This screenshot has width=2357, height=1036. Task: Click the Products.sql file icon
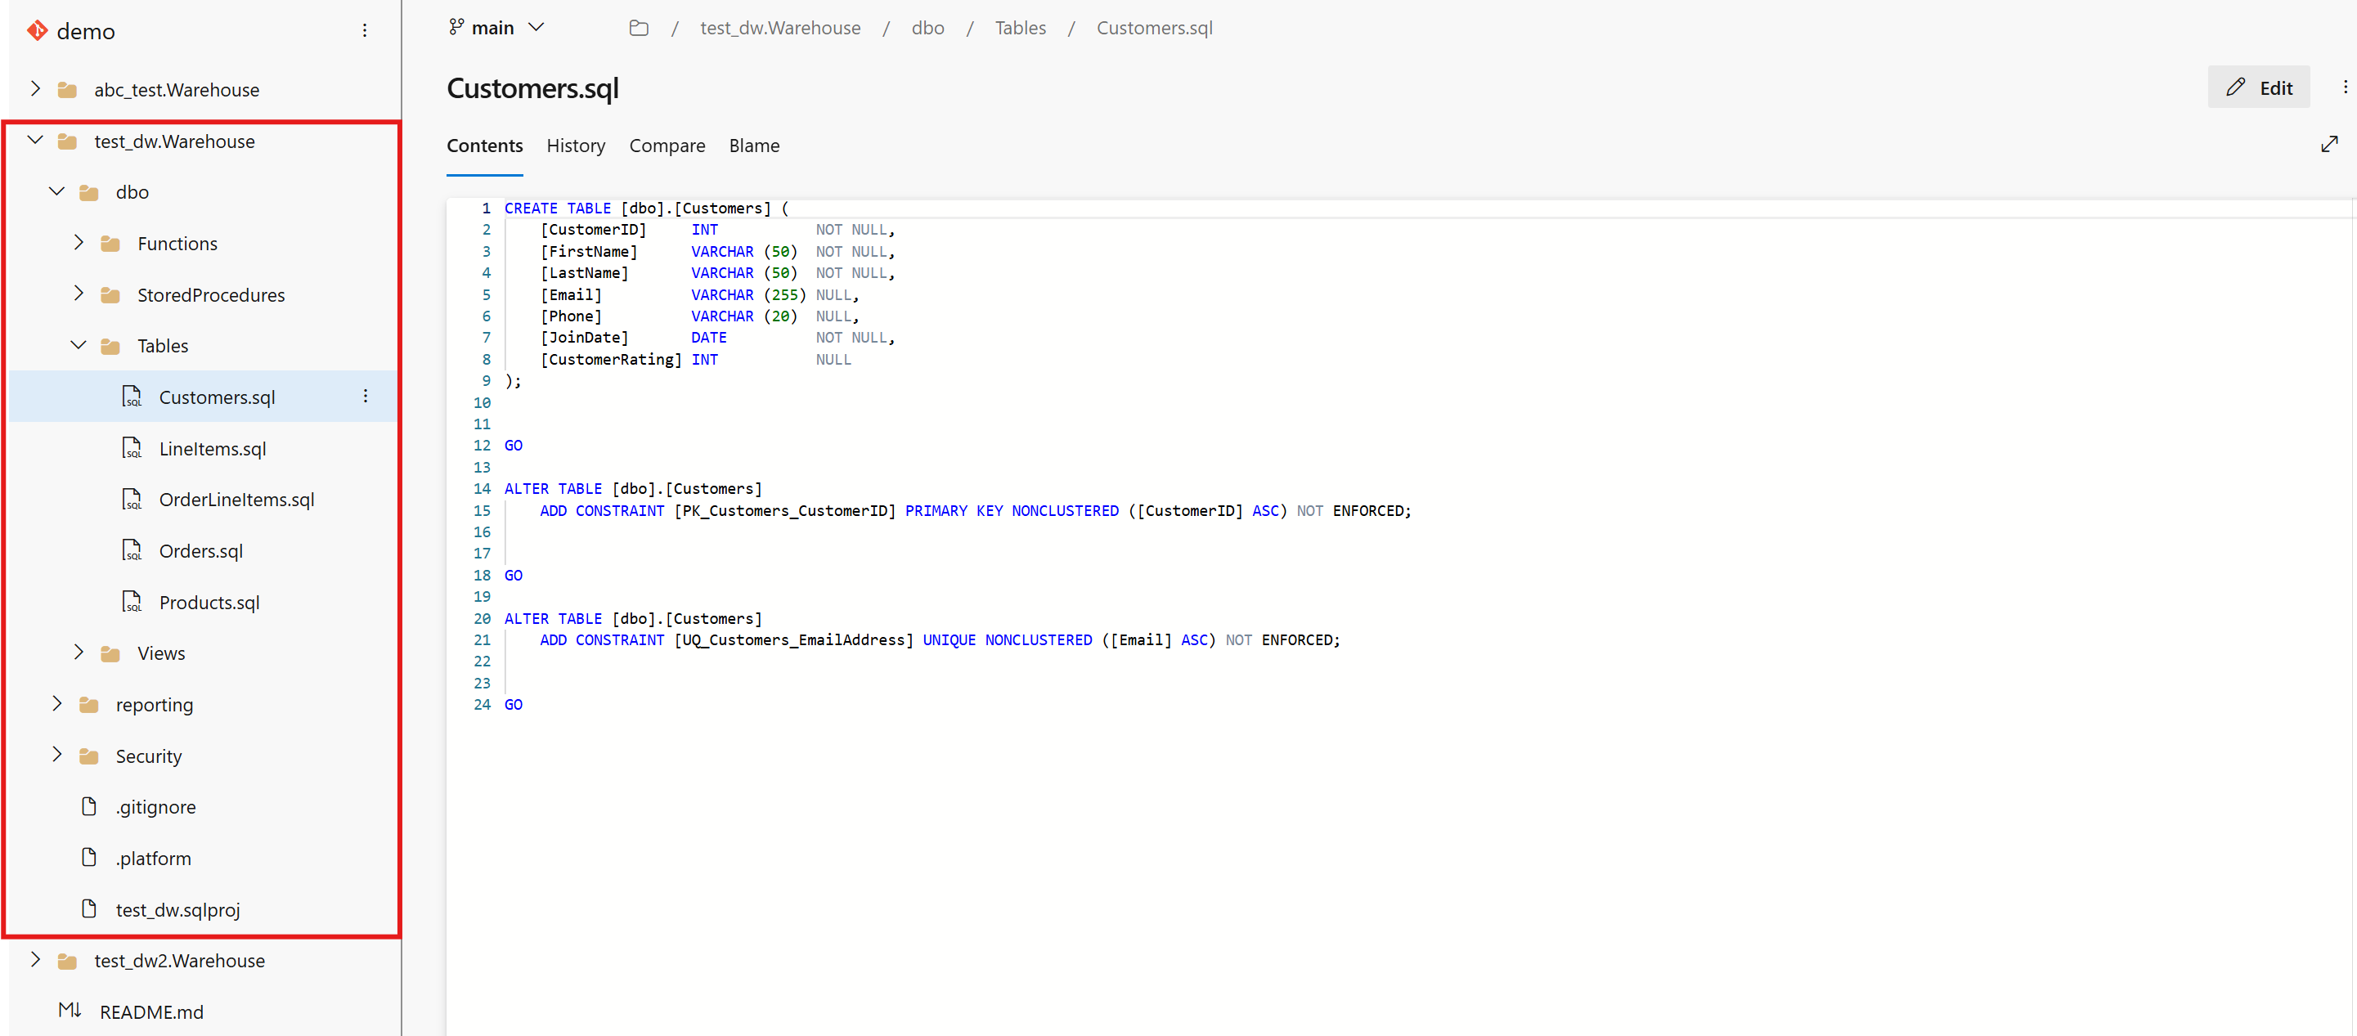tap(132, 601)
